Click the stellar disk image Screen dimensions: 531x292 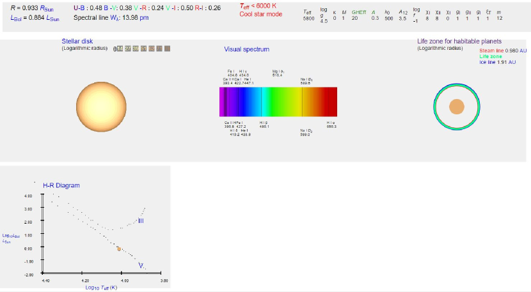[x=102, y=105]
